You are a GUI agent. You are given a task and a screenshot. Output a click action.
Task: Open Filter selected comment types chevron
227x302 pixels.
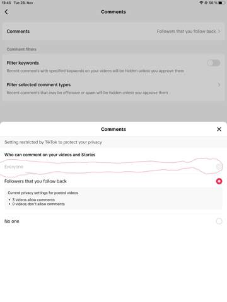(x=219, y=85)
